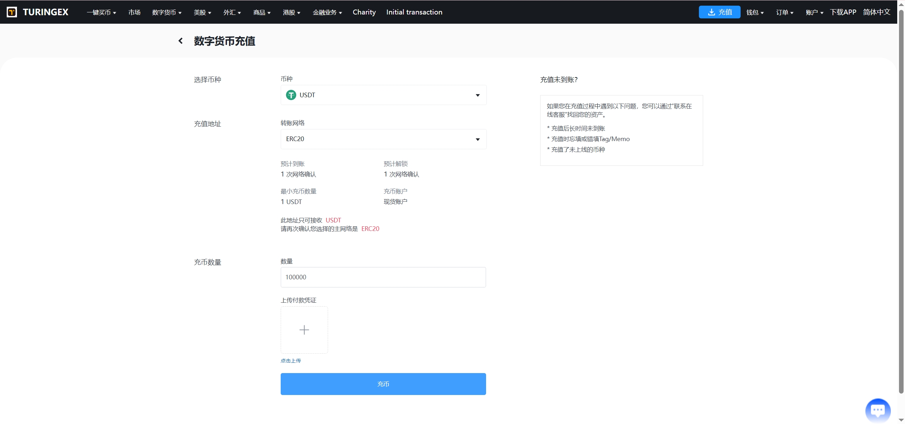Click the red USDT notice text
This screenshot has height=424, width=905.
pyautogui.click(x=333, y=220)
